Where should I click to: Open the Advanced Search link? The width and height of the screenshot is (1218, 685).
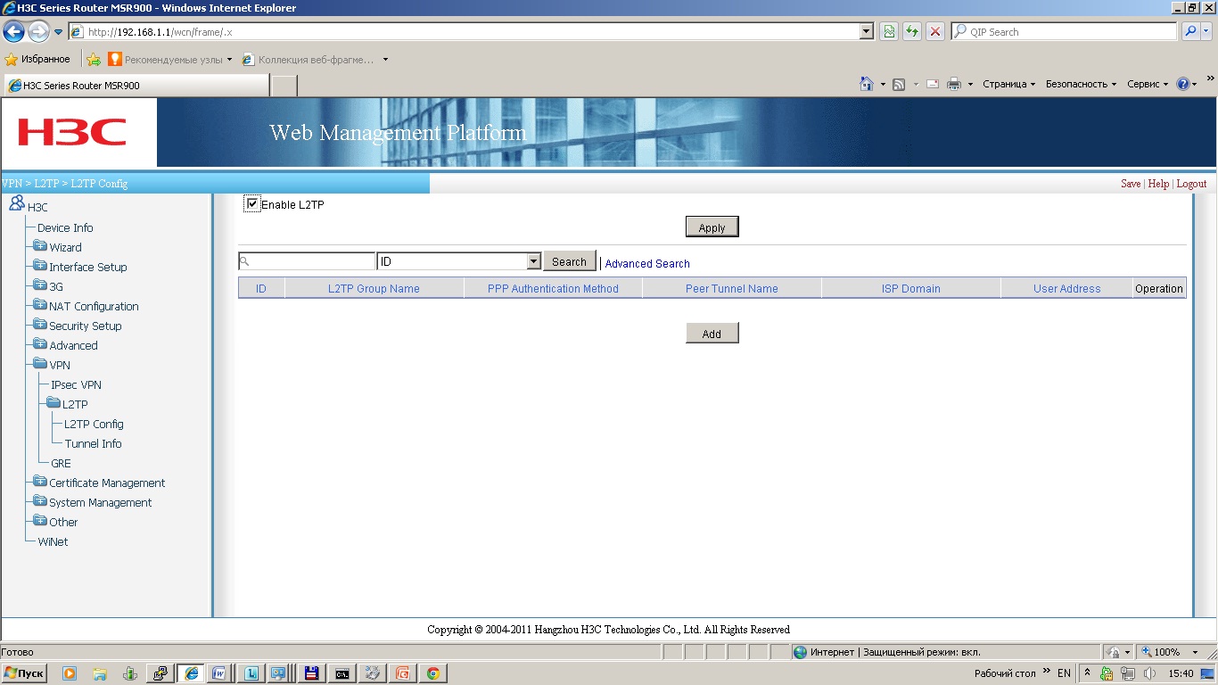647,264
